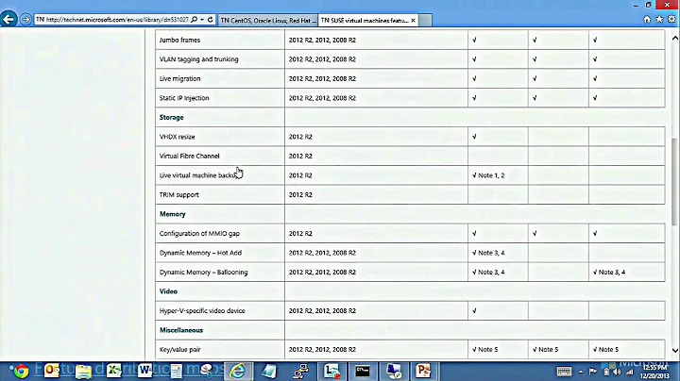Open File Explorer from the taskbar
Screen dimensions: 680x381
(x=83, y=371)
